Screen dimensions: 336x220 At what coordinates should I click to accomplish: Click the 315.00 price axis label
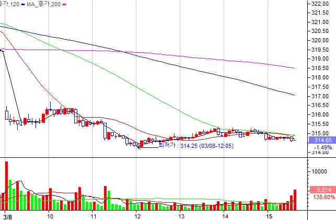[x=320, y=133]
